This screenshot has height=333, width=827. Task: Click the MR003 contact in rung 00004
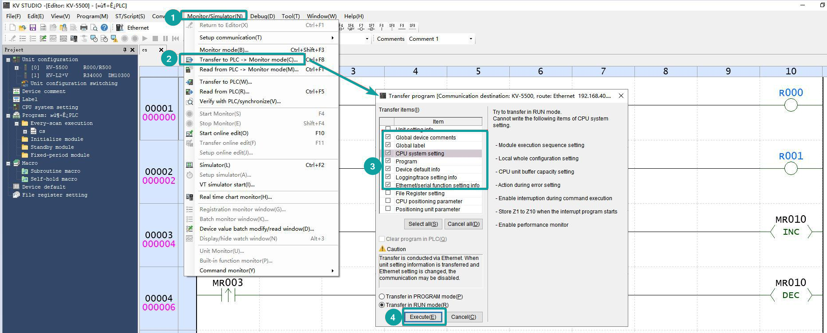(228, 295)
